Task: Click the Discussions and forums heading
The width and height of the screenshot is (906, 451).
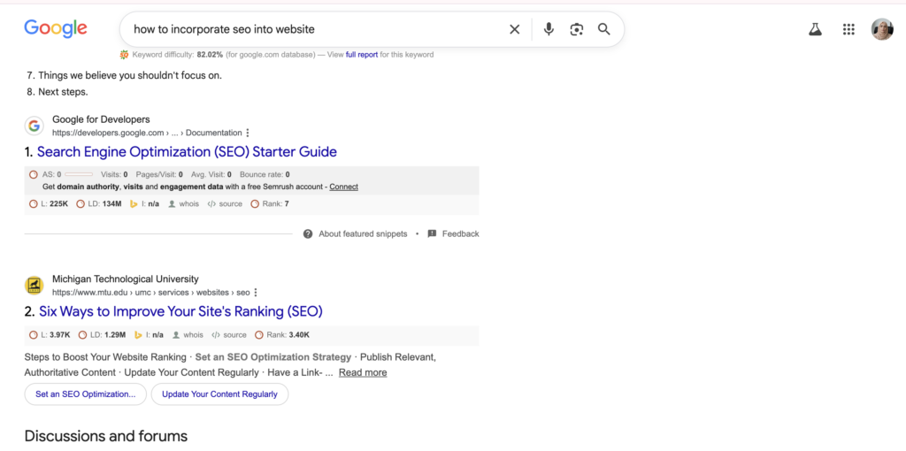Action: (106, 436)
